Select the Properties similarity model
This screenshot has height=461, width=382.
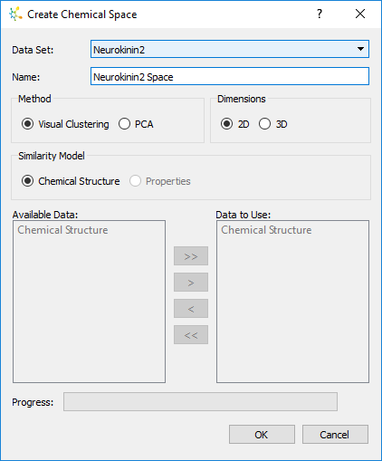pos(160,181)
